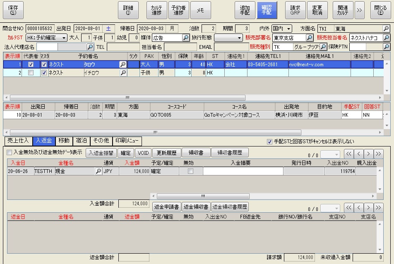Click the 確認手配 button

click(x=267, y=10)
